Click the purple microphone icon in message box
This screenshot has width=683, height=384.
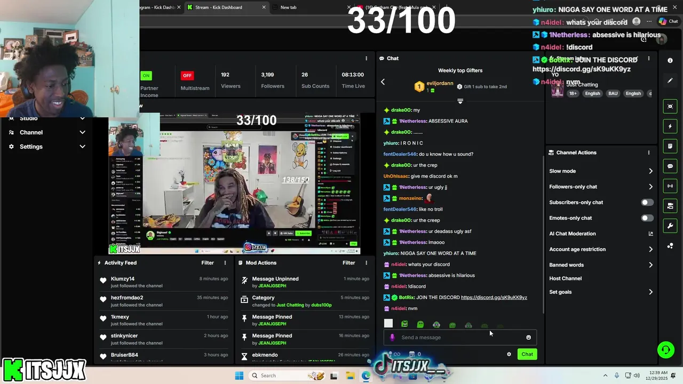click(392, 337)
